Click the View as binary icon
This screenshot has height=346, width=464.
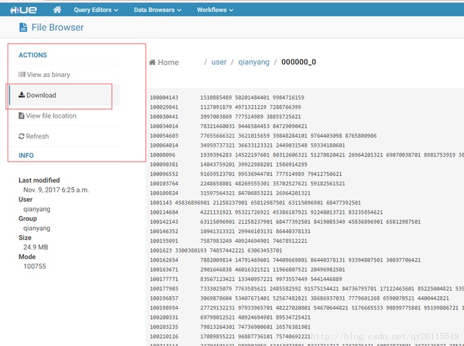coord(21,75)
